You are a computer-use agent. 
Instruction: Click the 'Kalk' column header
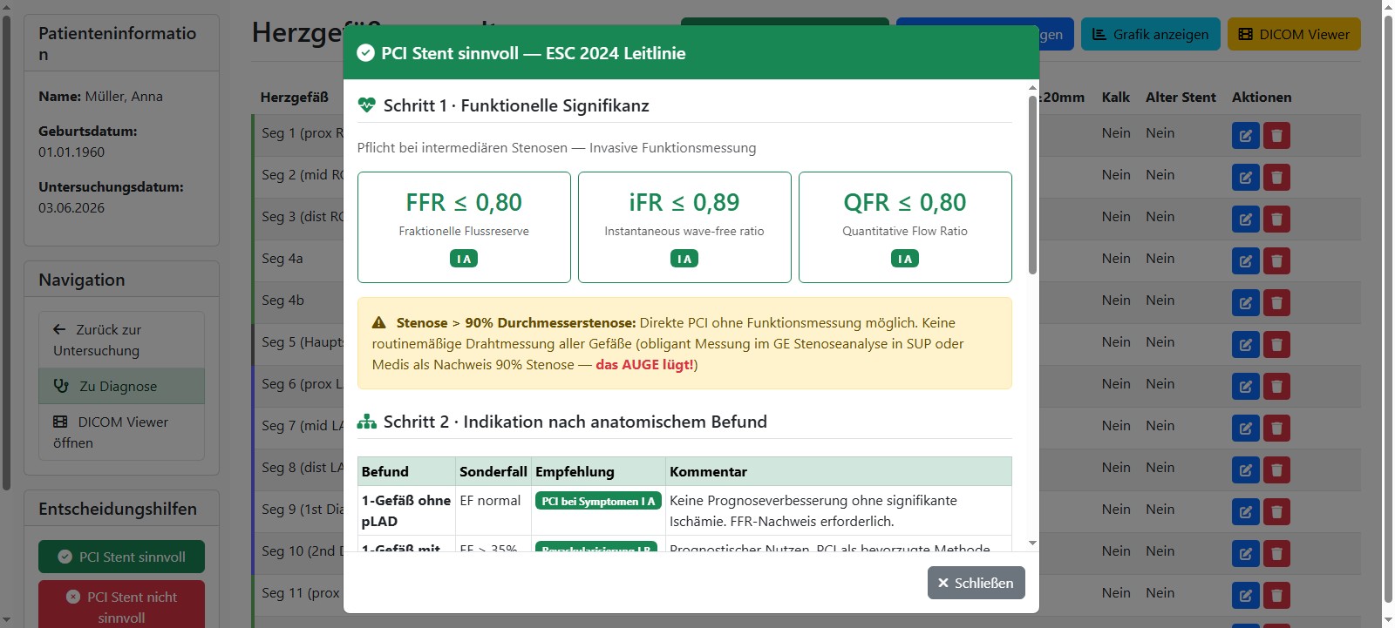[1115, 98]
